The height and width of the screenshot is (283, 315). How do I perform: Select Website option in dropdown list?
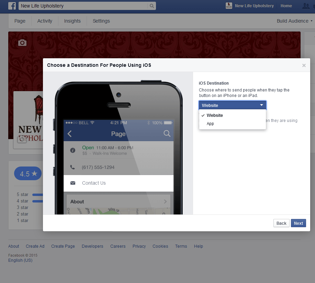(x=233, y=115)
